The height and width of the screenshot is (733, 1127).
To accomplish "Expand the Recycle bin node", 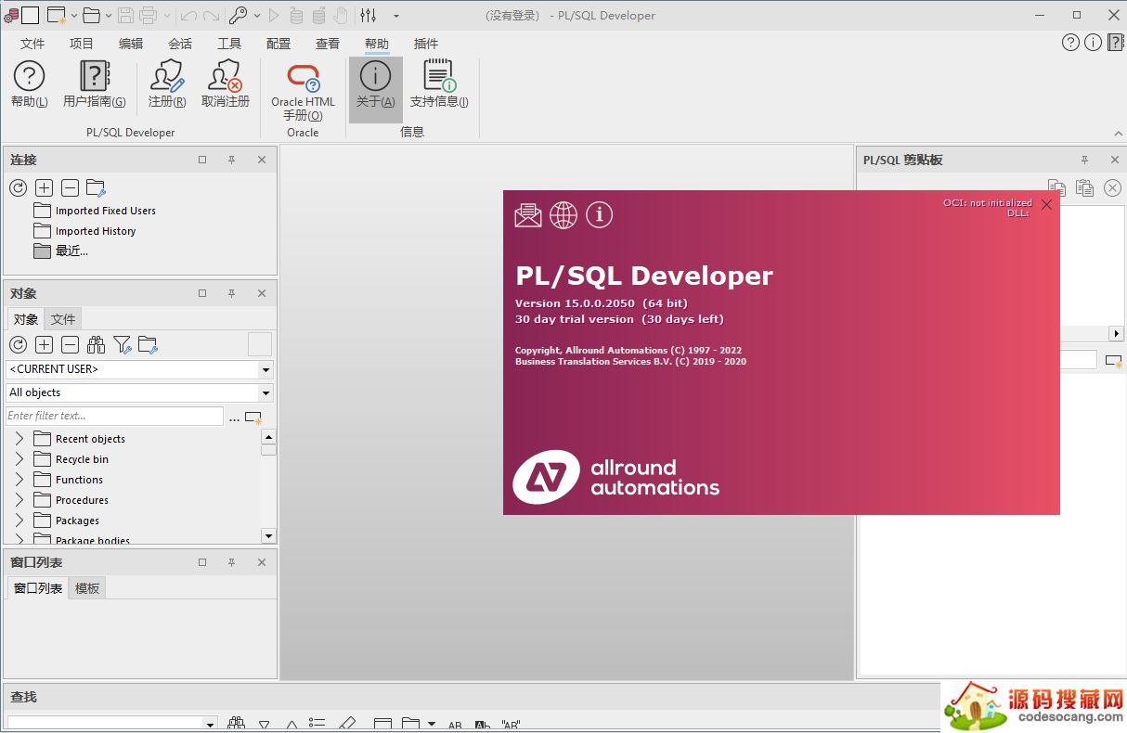I will (x=19, y=459).
